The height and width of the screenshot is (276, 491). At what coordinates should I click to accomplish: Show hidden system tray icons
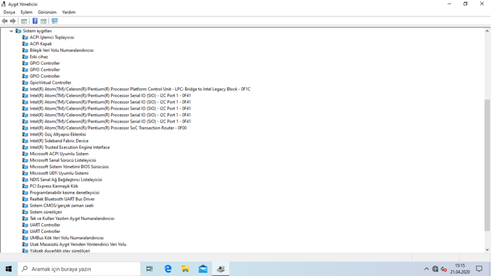click(427, 269)
